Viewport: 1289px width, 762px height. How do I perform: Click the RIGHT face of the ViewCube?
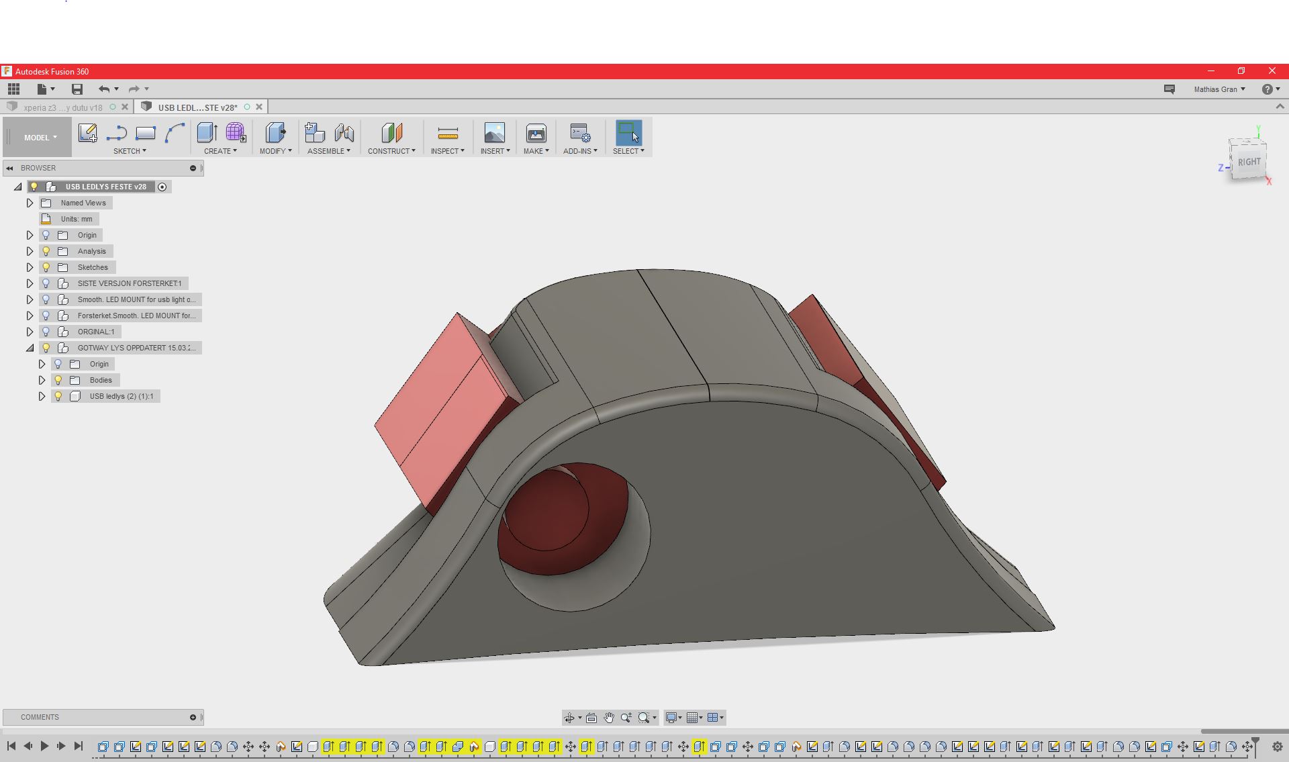pyautogui.click(x=1249, y=162)
